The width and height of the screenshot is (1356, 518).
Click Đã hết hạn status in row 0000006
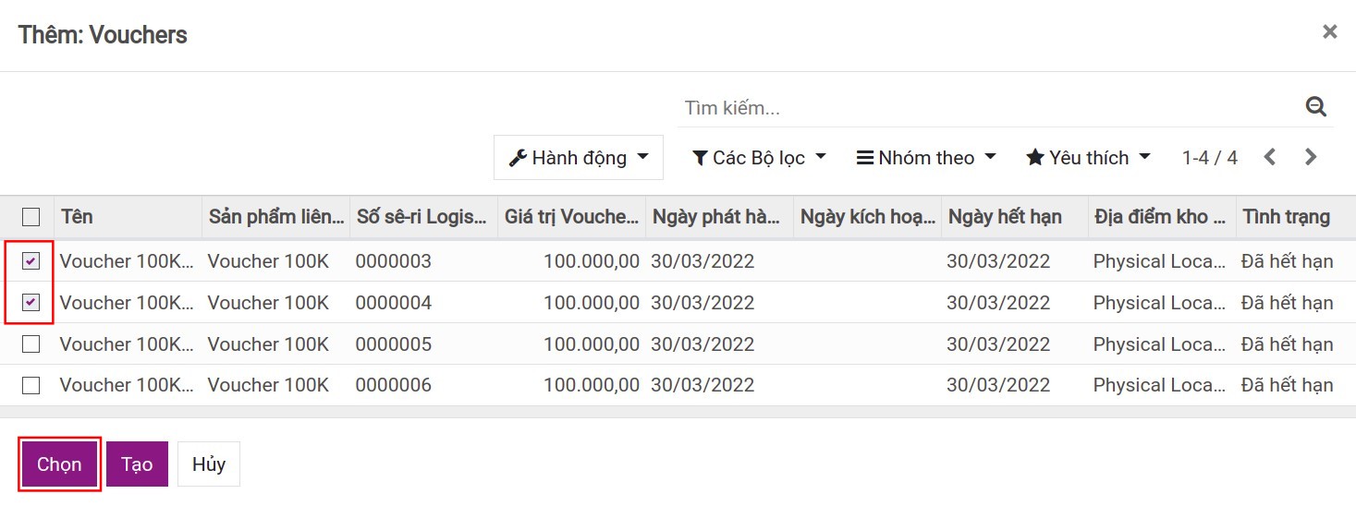(x=1287, y=385)
